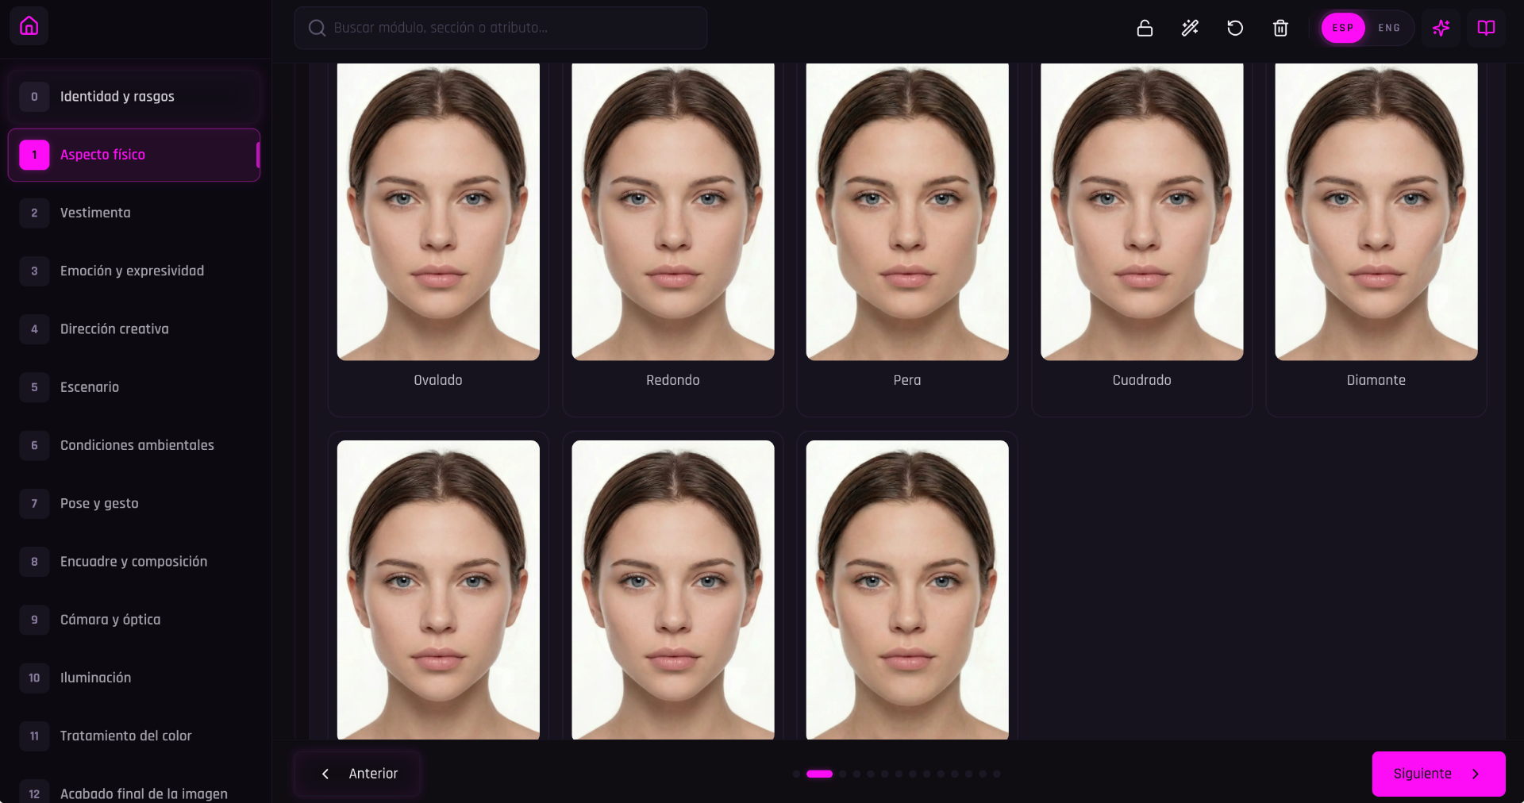Open Pose y gesto section
This screenshot has width=1524, height=803.
pos(134,503)
